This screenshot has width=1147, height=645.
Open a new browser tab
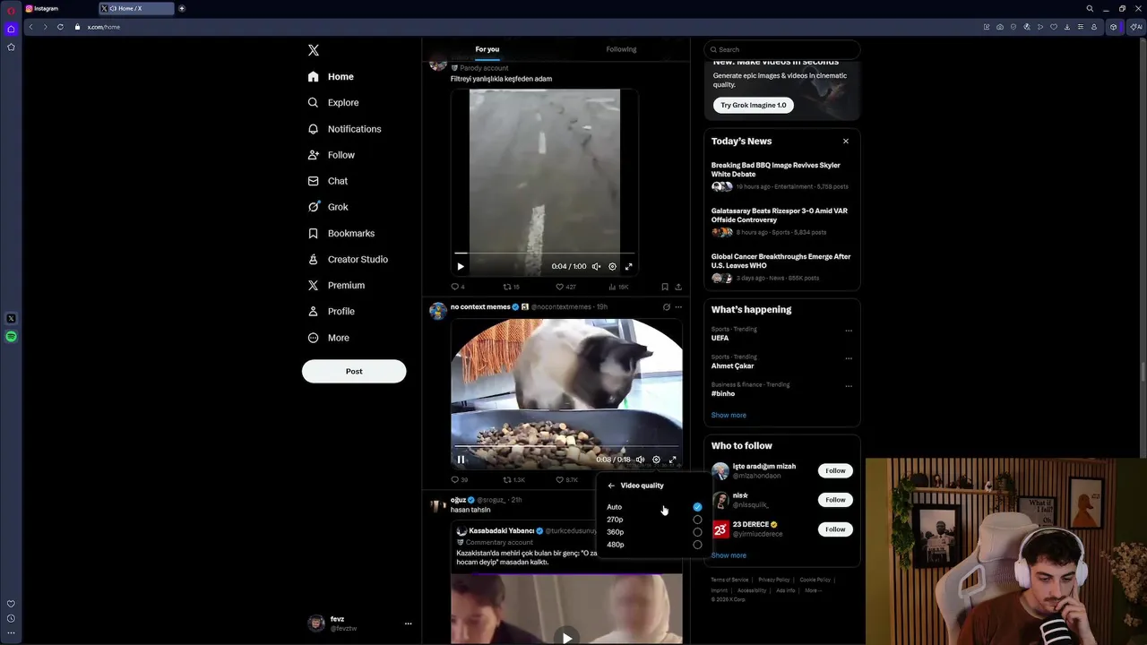pyautogui.click(x=182, y=8)
